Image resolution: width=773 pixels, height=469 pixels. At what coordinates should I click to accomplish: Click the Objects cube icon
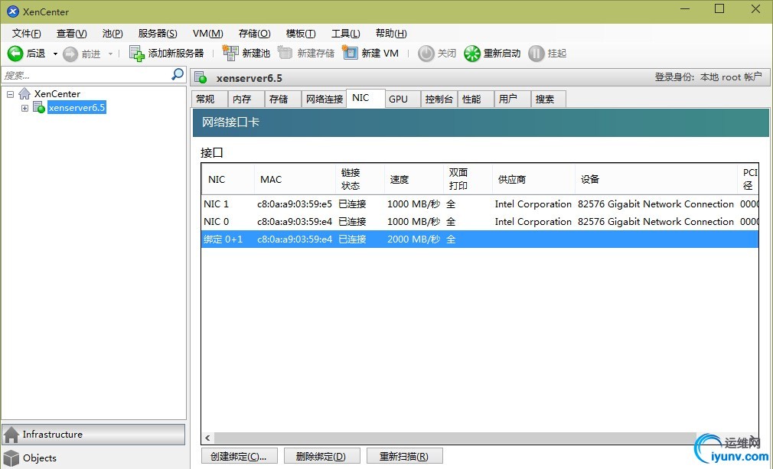coord(11,458)
